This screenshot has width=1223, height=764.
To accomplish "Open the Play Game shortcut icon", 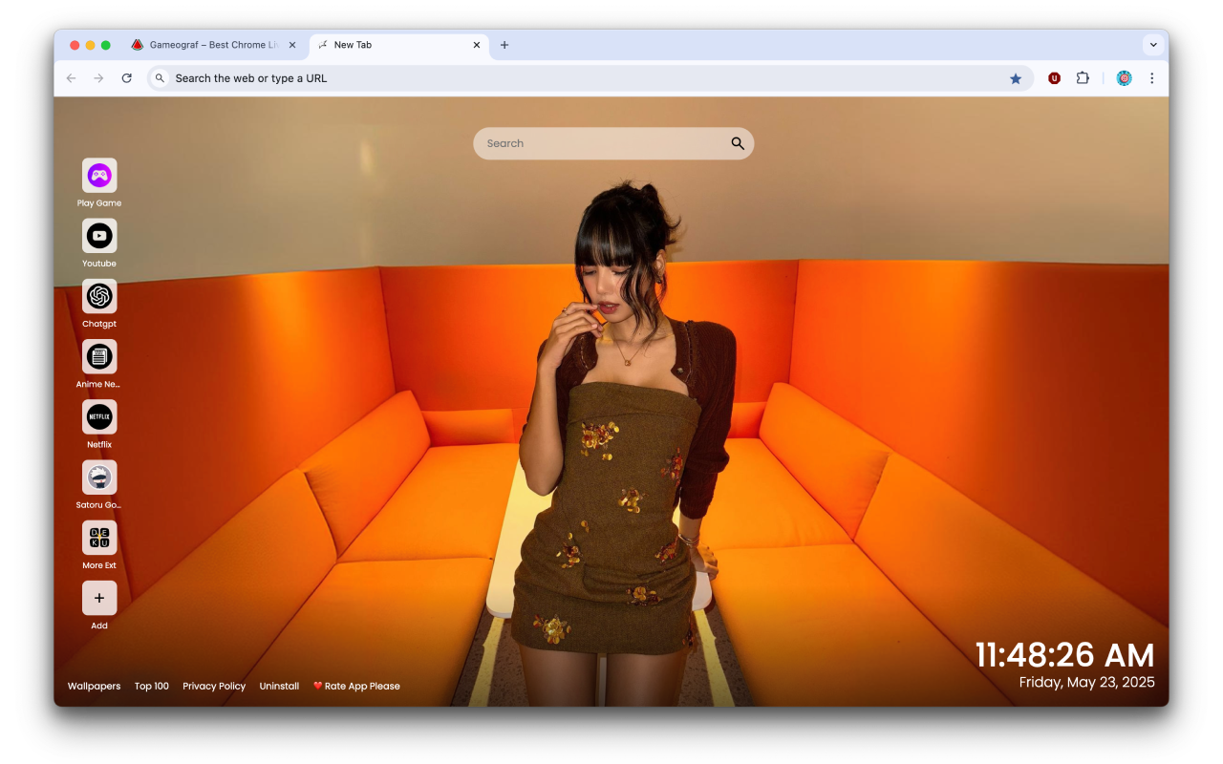I will click(x=99, y=176).
